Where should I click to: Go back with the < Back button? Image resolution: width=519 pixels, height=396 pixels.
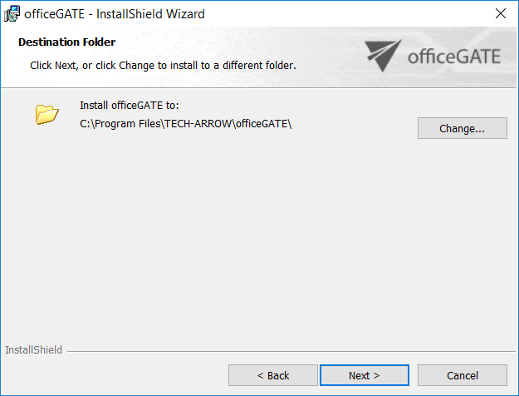click(x=272, y=375)
